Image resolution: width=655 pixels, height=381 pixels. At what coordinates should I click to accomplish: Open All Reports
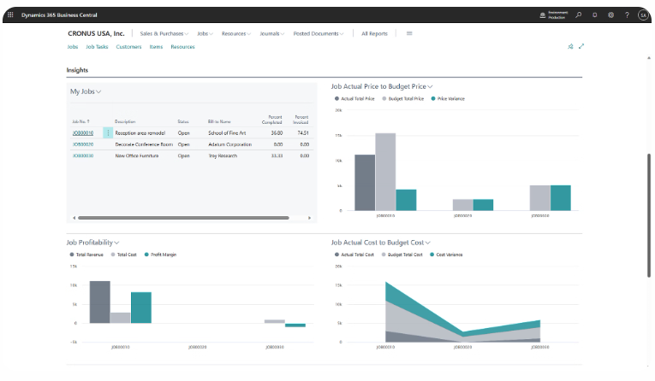click(x=374, y=34)
